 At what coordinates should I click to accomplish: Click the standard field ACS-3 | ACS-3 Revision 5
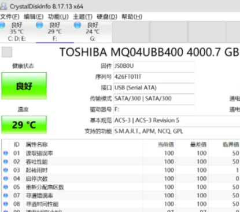pos(177,120)
